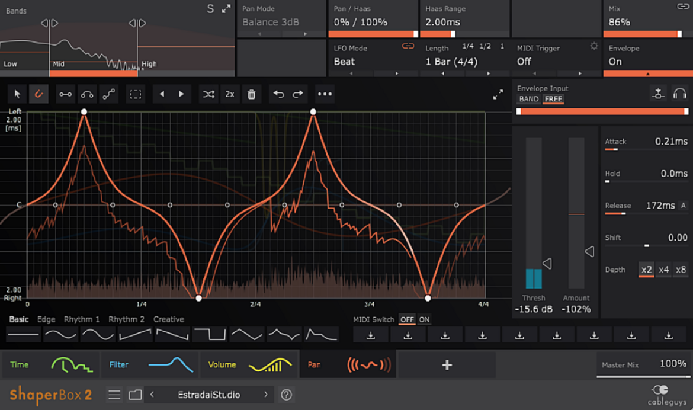Viewport: 693px width, 410px height.
Task: Switch to the Rhythm 1 presets tab
Action: click(x=82, y=319)
